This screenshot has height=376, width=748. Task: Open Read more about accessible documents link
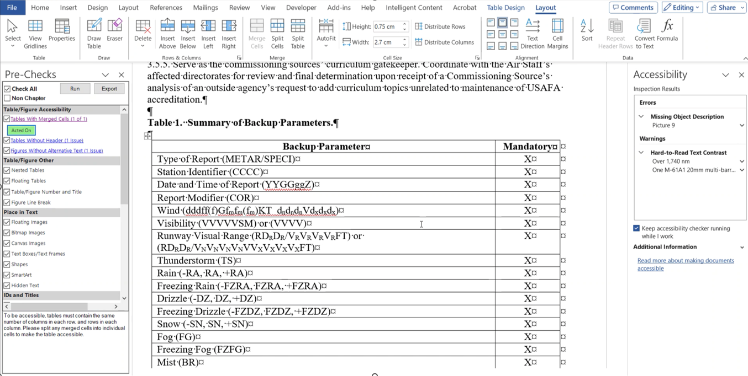(686, 265)
